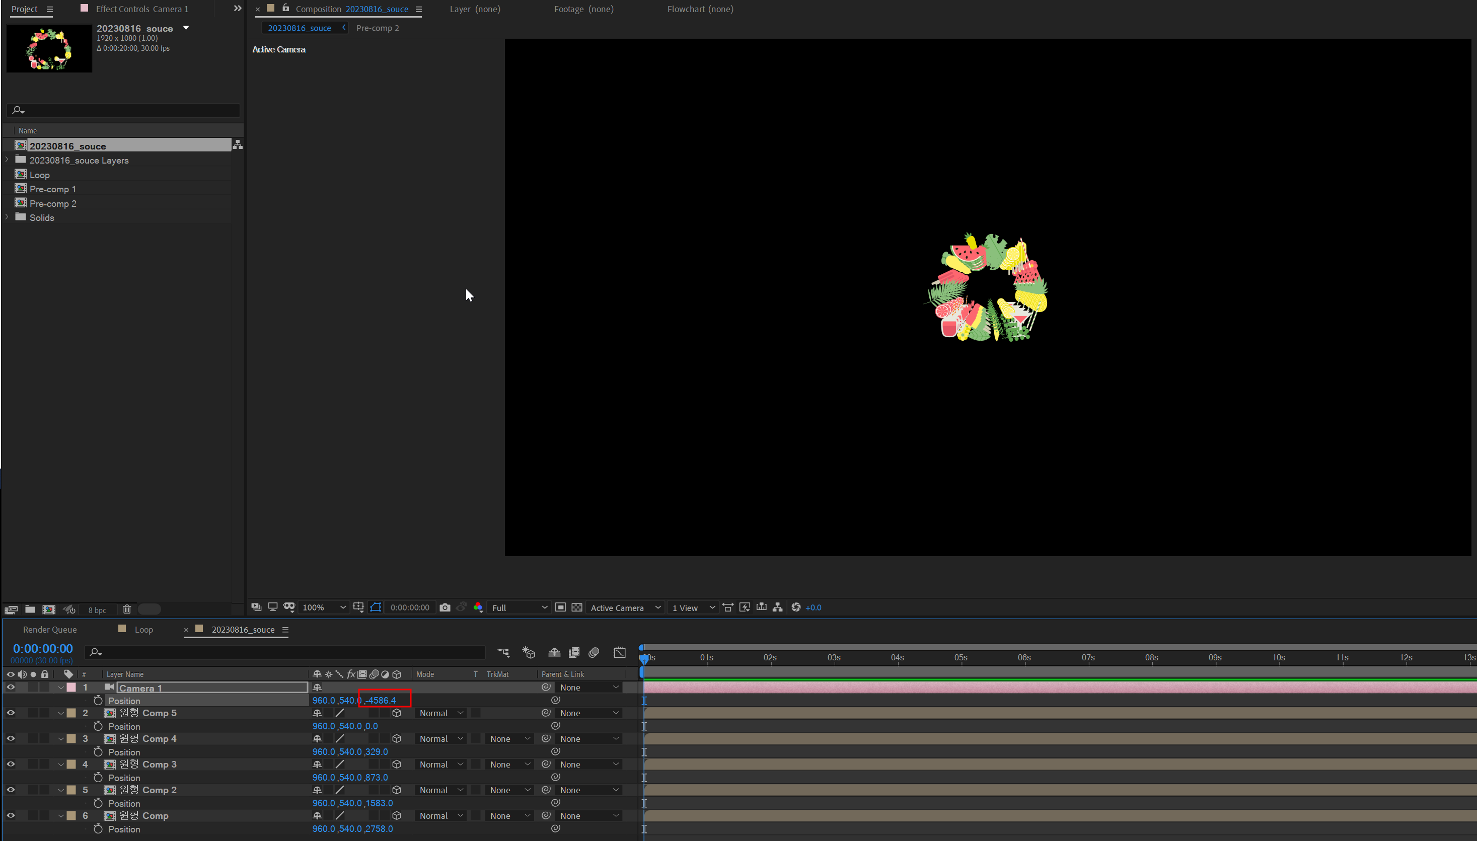Toggle the 3D layer switch for 원형 Comp 3
The image size is (1477, 841).
pyautogui.click(x=396, y=764)
